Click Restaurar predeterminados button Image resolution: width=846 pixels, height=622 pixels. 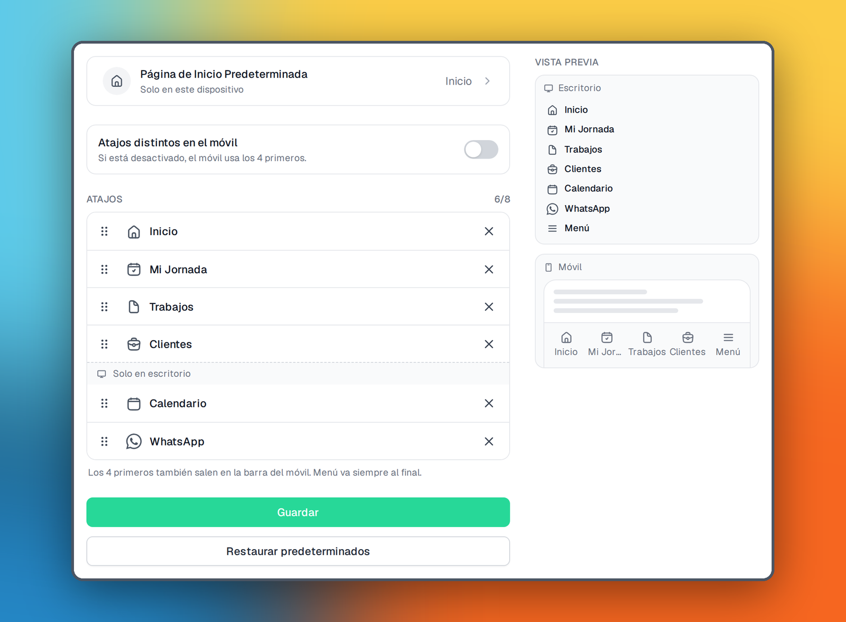(x=298, y=551)
